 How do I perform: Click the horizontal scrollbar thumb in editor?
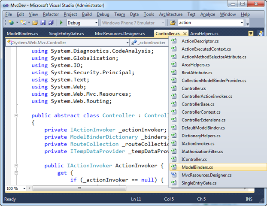coord(79,188)
